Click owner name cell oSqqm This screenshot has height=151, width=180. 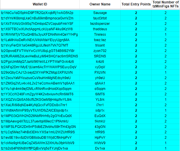click(100, 89)
